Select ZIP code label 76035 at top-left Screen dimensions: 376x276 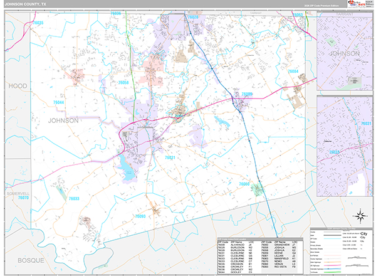click(38, 23)
